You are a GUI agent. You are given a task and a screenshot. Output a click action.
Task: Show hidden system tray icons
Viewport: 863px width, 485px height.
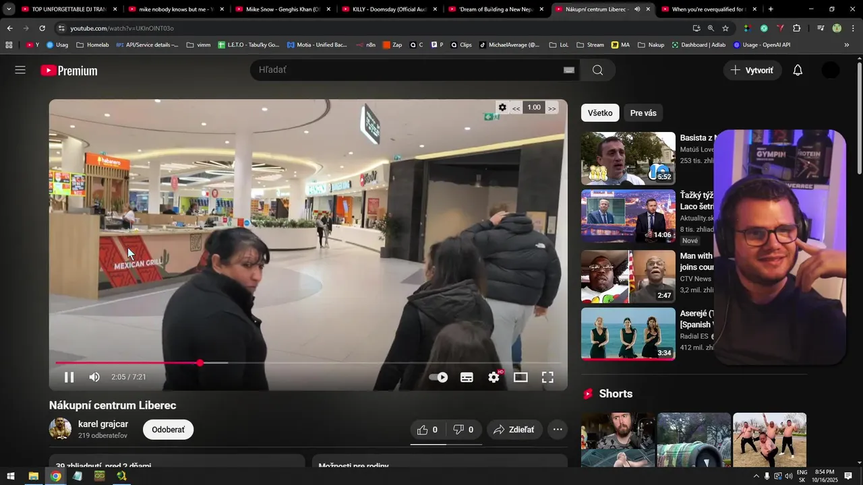pos(756,476)
